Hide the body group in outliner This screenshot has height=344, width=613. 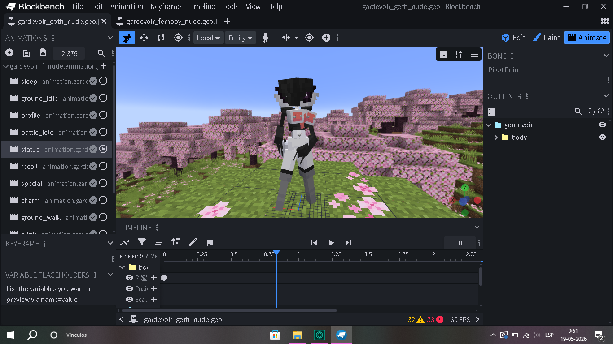[x=602, y=137]
